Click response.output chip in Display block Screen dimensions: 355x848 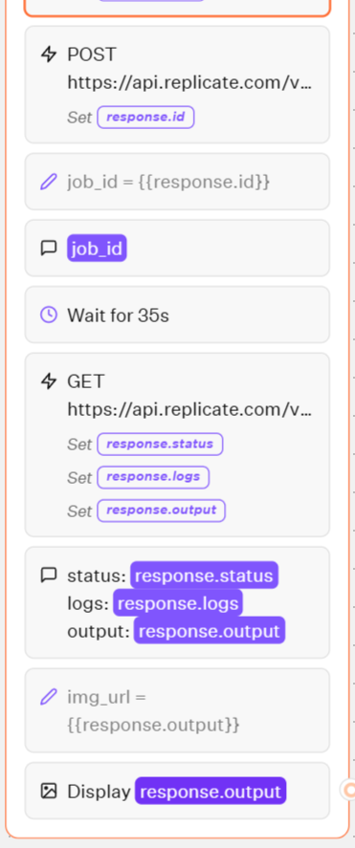pyautogui.click(x=211, y=792)
